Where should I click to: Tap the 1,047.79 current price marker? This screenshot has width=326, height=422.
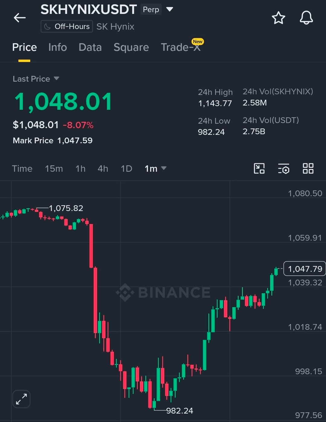pos(305,269)
